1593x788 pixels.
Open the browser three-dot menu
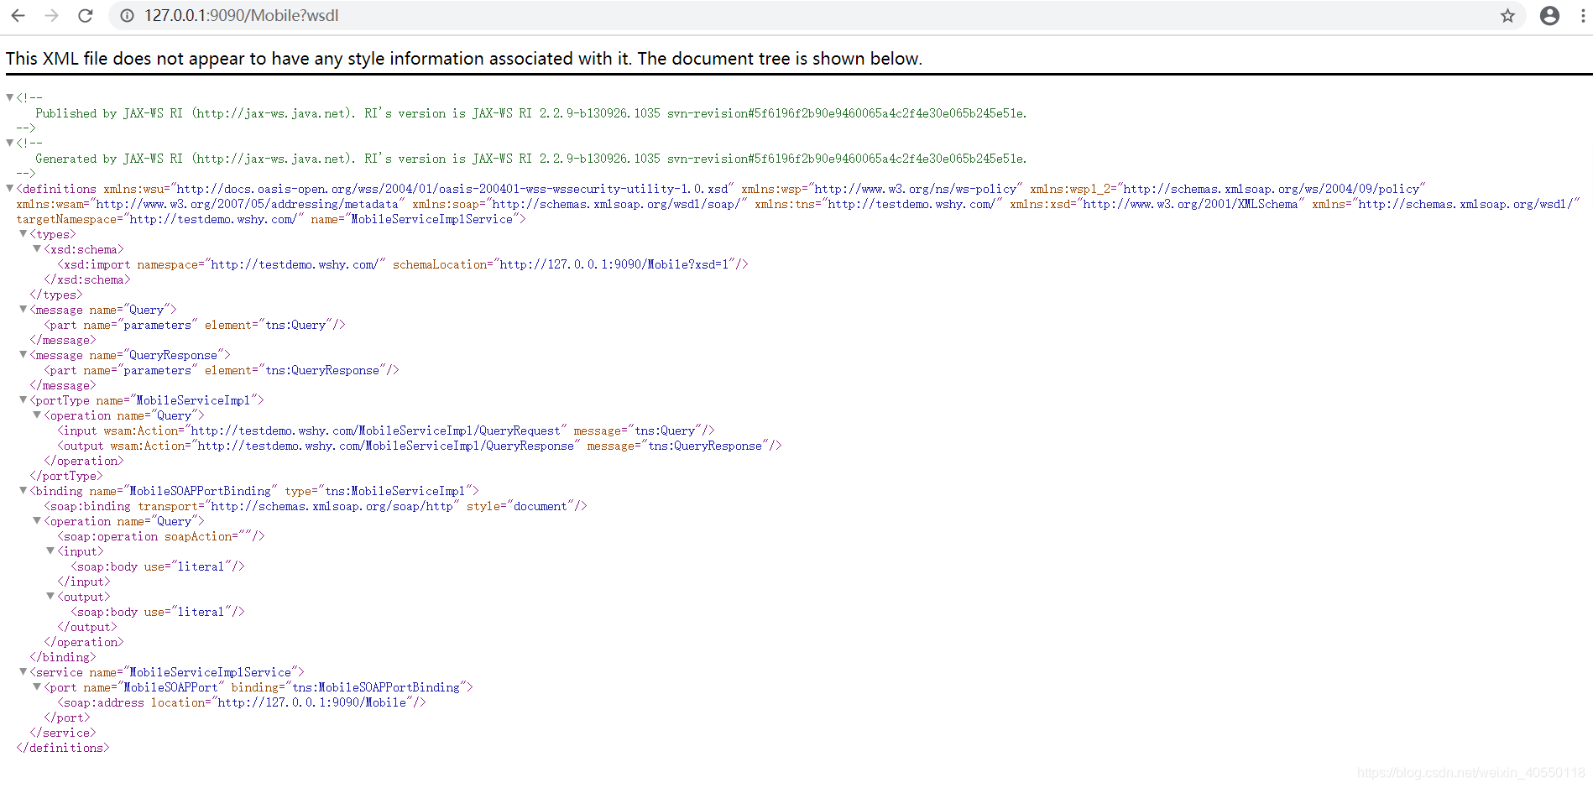(1583, 16)
